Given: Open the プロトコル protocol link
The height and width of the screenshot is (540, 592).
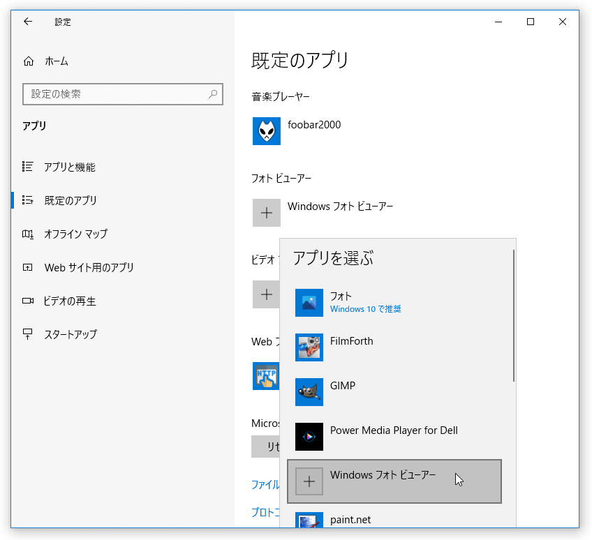Looking at the screenshot, I should 265,513.
